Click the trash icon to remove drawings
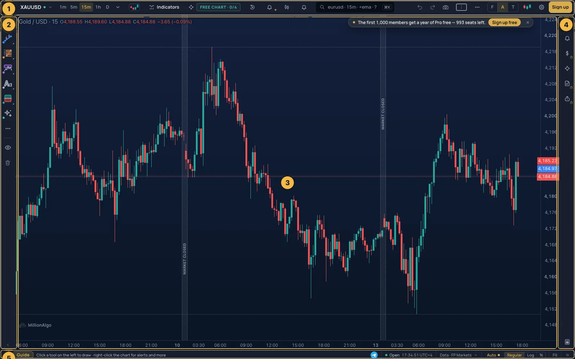The image size is (575, 359). (8, 163)
